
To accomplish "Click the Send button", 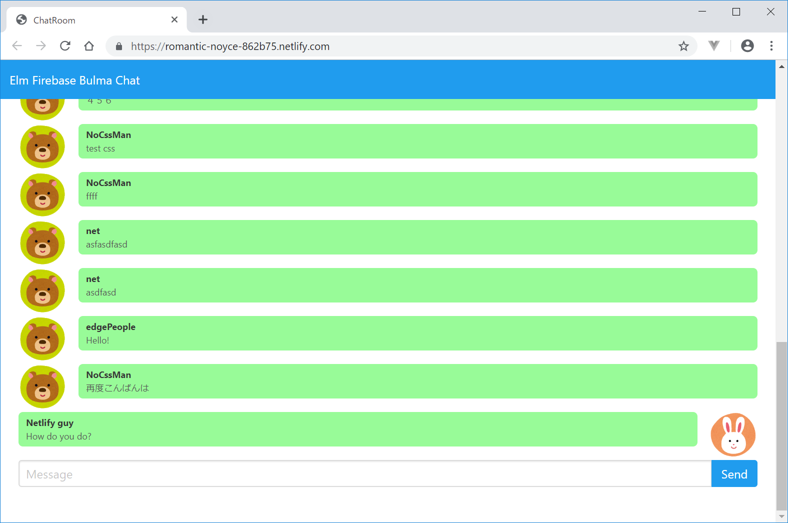I will 734,473.
